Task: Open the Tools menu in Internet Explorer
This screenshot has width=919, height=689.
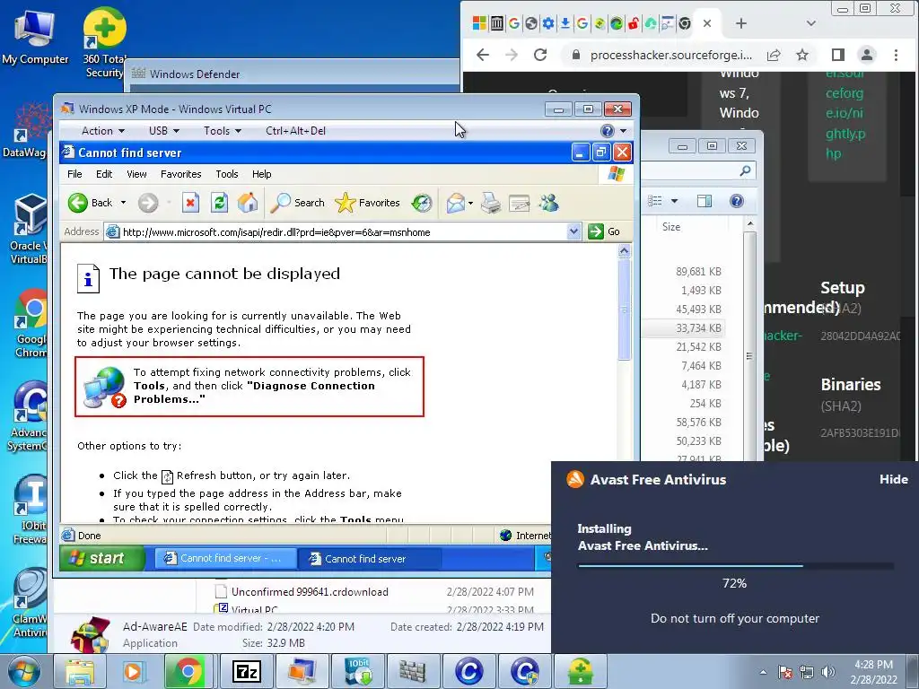Action: [227, 174]
